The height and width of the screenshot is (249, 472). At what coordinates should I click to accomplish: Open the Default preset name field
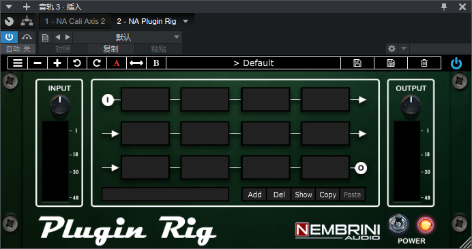tap(254, 63)
